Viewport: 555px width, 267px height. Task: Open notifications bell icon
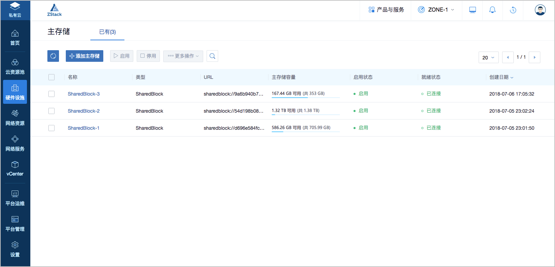click(x=492, y=10)
